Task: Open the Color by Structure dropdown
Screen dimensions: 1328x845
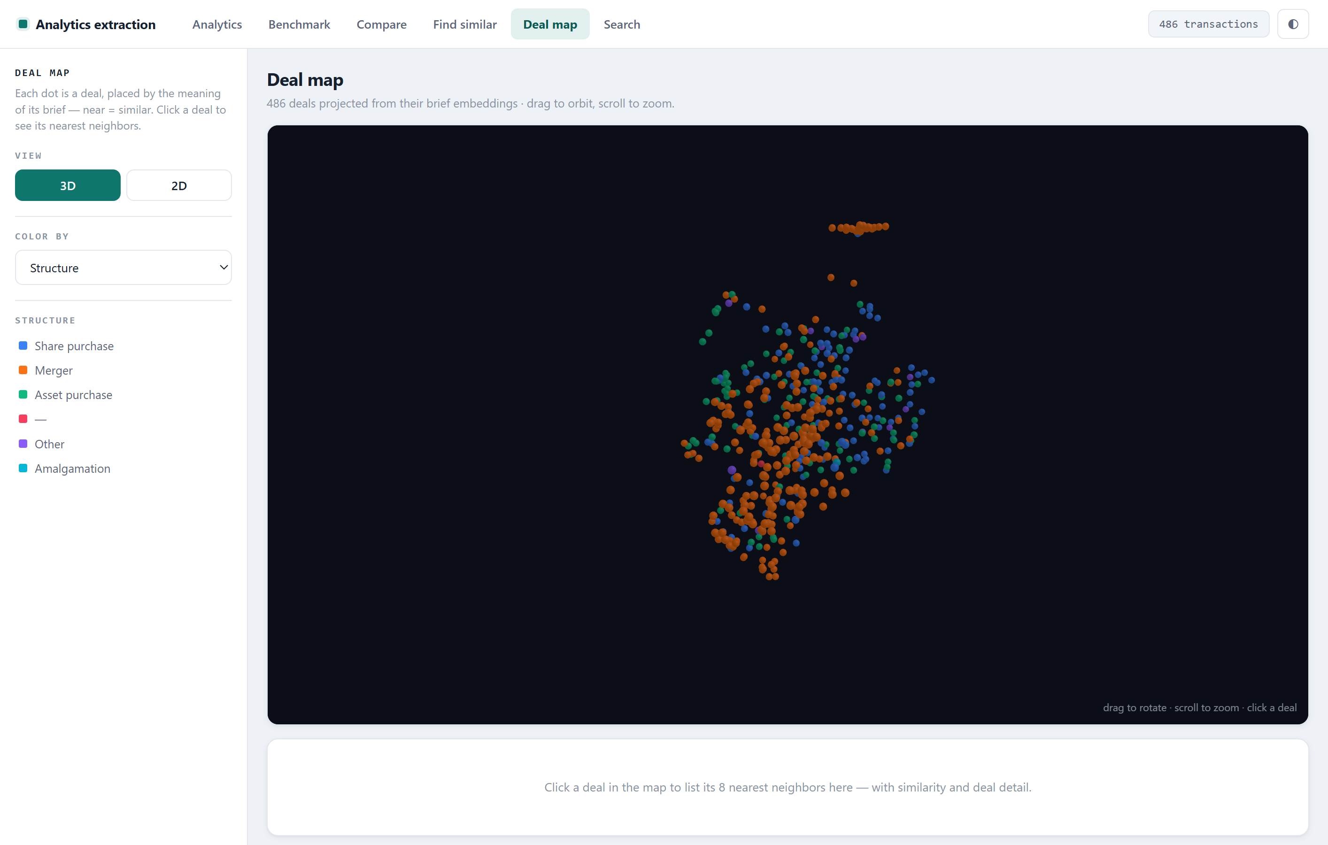Action: coord(124,268)
